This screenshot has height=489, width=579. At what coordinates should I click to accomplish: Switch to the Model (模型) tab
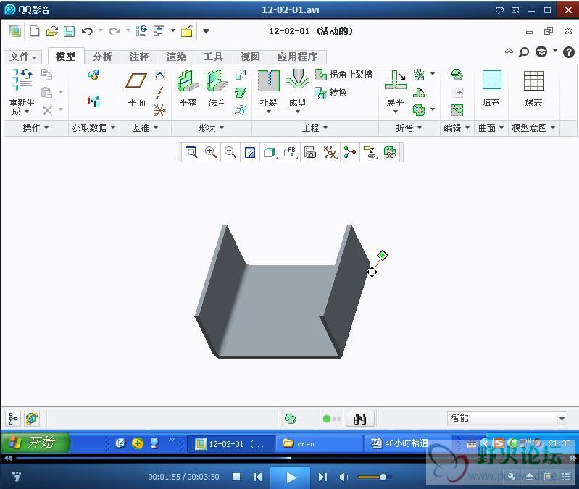tap(65, 57)
